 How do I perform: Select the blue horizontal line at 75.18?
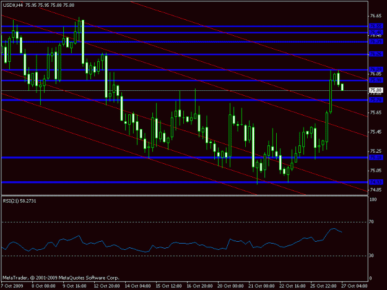[185, 158]
